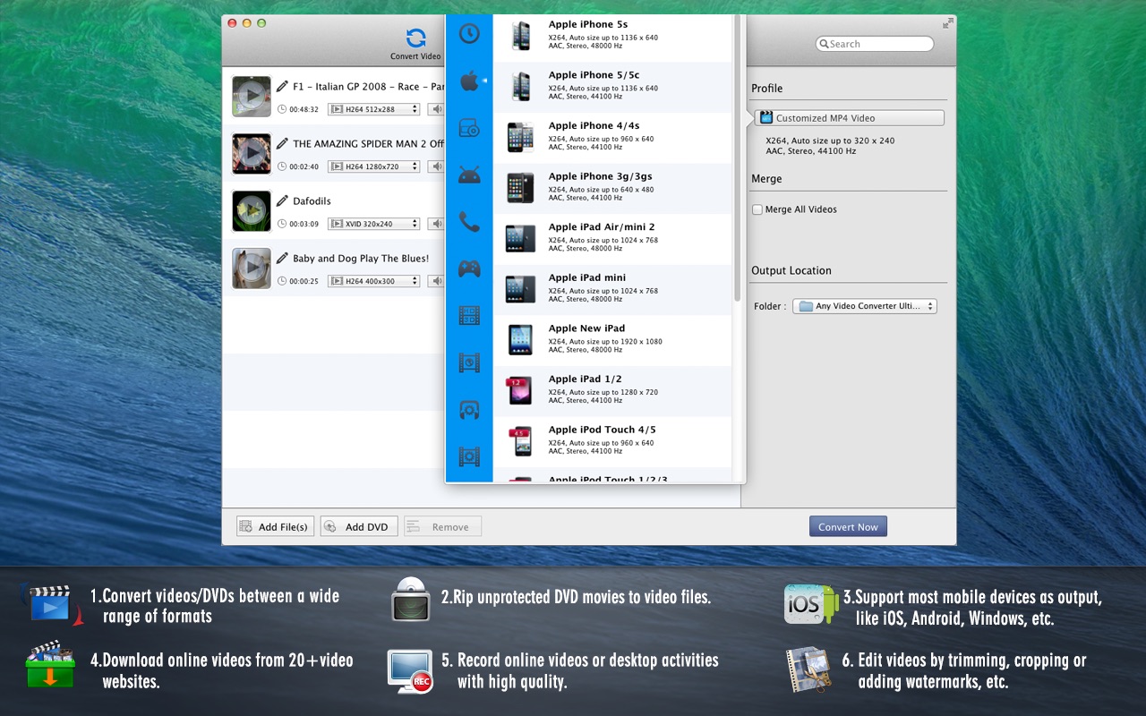Select the game console category icon
This screenshot has width=1146, height=716.
469,268
